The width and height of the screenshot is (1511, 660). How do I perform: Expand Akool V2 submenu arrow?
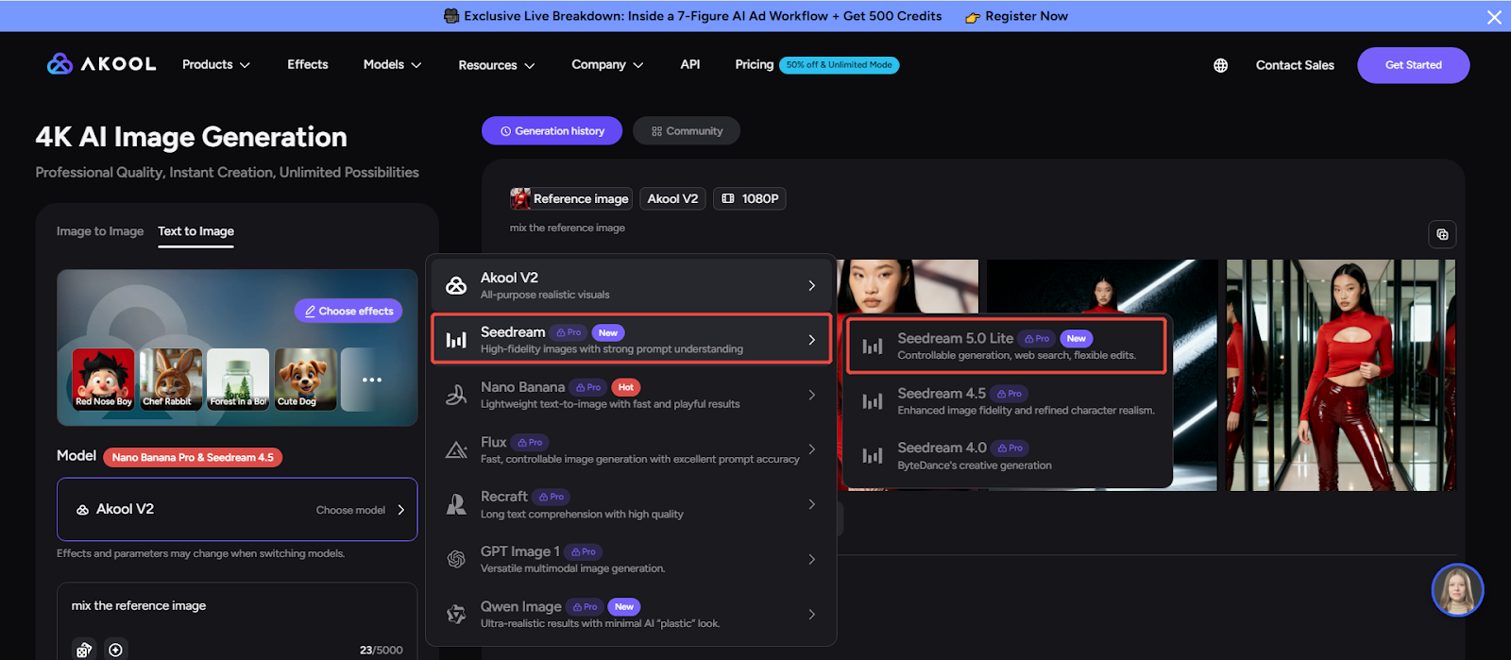click(x=811, y=285)
